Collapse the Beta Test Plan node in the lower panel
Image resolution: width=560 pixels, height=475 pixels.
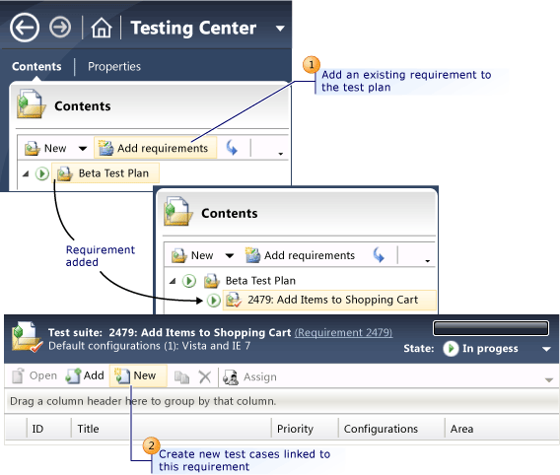click(173, 281)
